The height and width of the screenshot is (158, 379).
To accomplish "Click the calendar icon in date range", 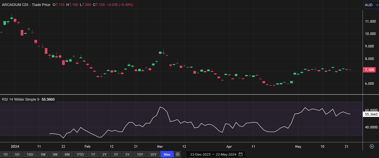I will pyautogui.click(x=241, y=154).
